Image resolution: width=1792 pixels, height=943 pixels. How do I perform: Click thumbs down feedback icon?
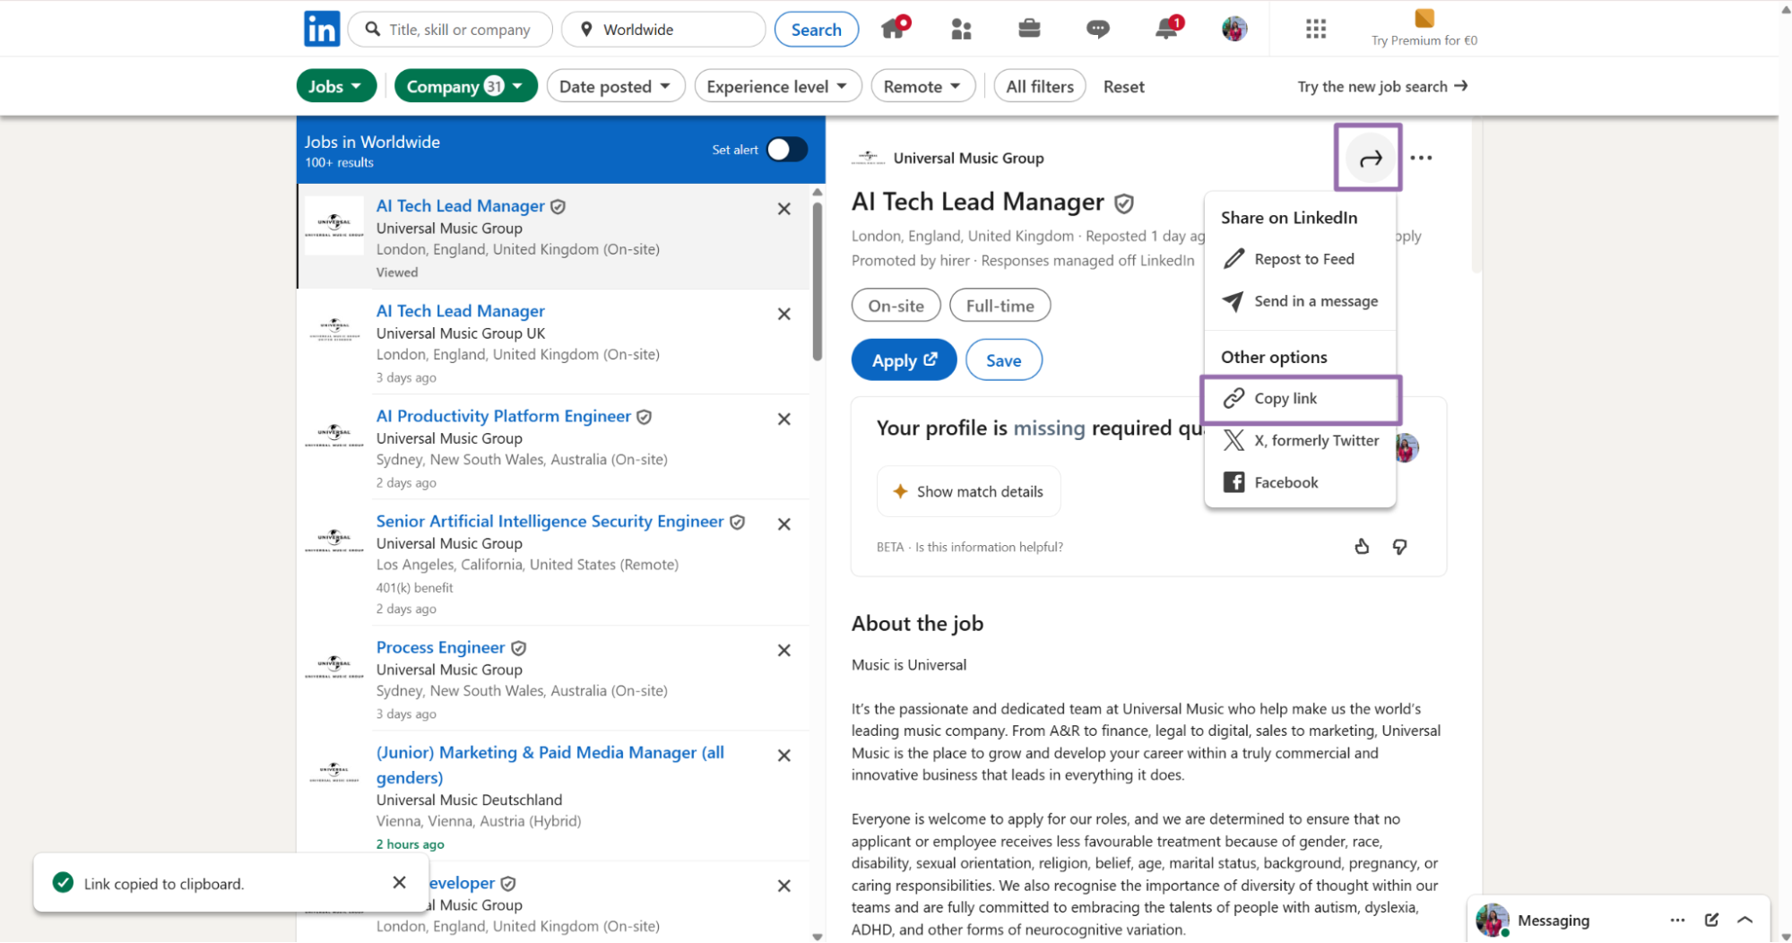[1399, 546]
